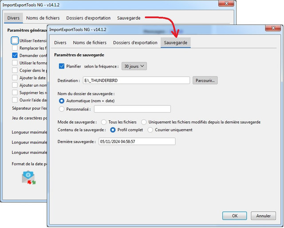Viewport: 284px width, 228px height.
Task: Select Divers tab in back window
Action: [x=13, y=18]
